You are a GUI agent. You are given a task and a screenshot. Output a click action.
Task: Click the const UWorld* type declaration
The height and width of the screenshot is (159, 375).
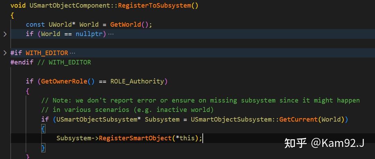pyautogui.click(x=51, y=24)
